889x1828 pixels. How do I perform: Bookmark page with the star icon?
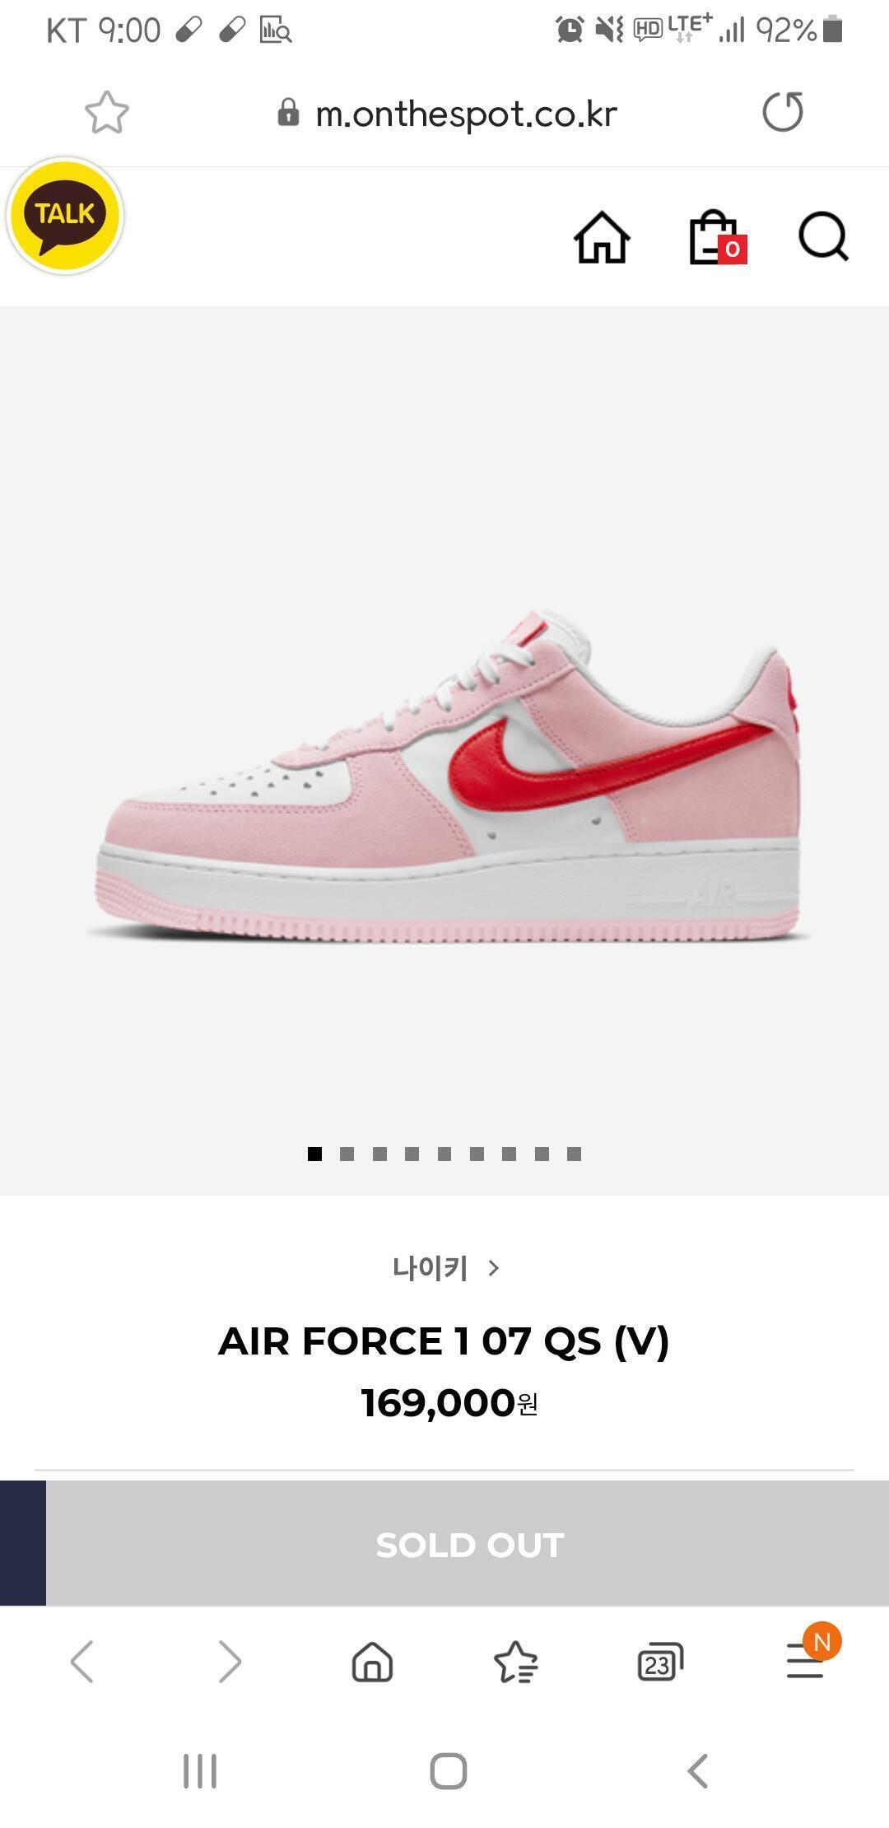[107, 113]
